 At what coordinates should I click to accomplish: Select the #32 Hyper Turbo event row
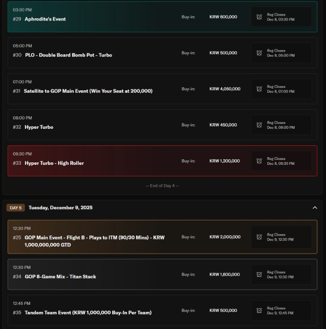click(39, 127)
